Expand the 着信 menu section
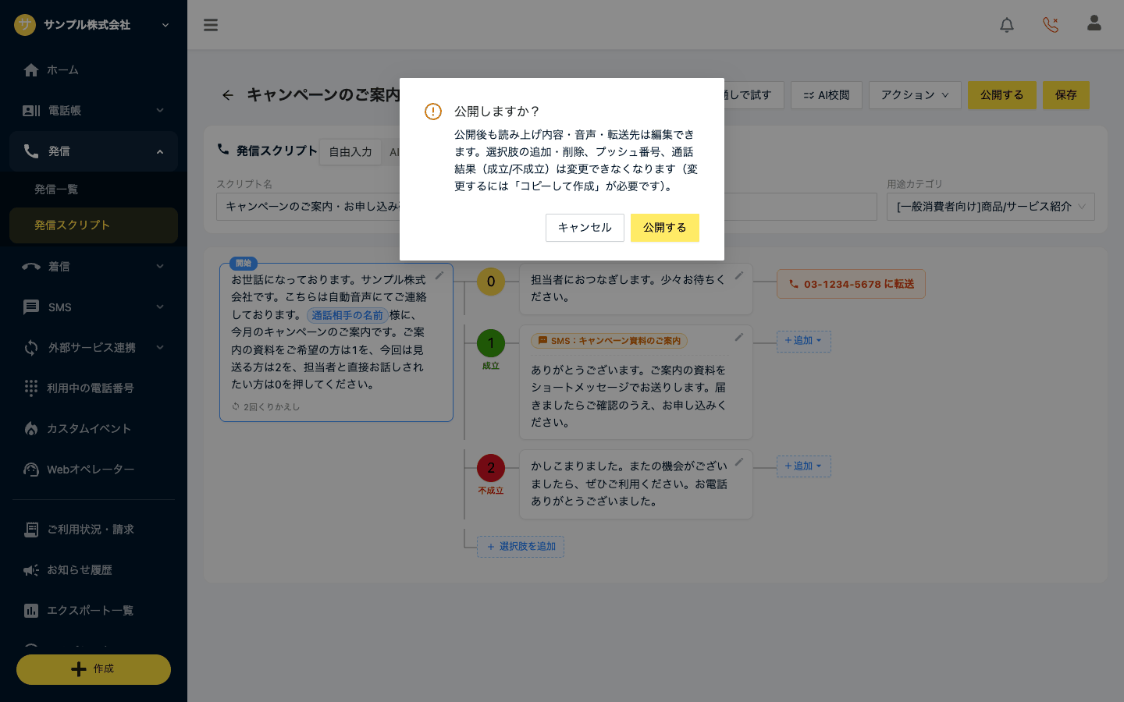Viewport: 1124px width, 702px height. coord(94,267)
